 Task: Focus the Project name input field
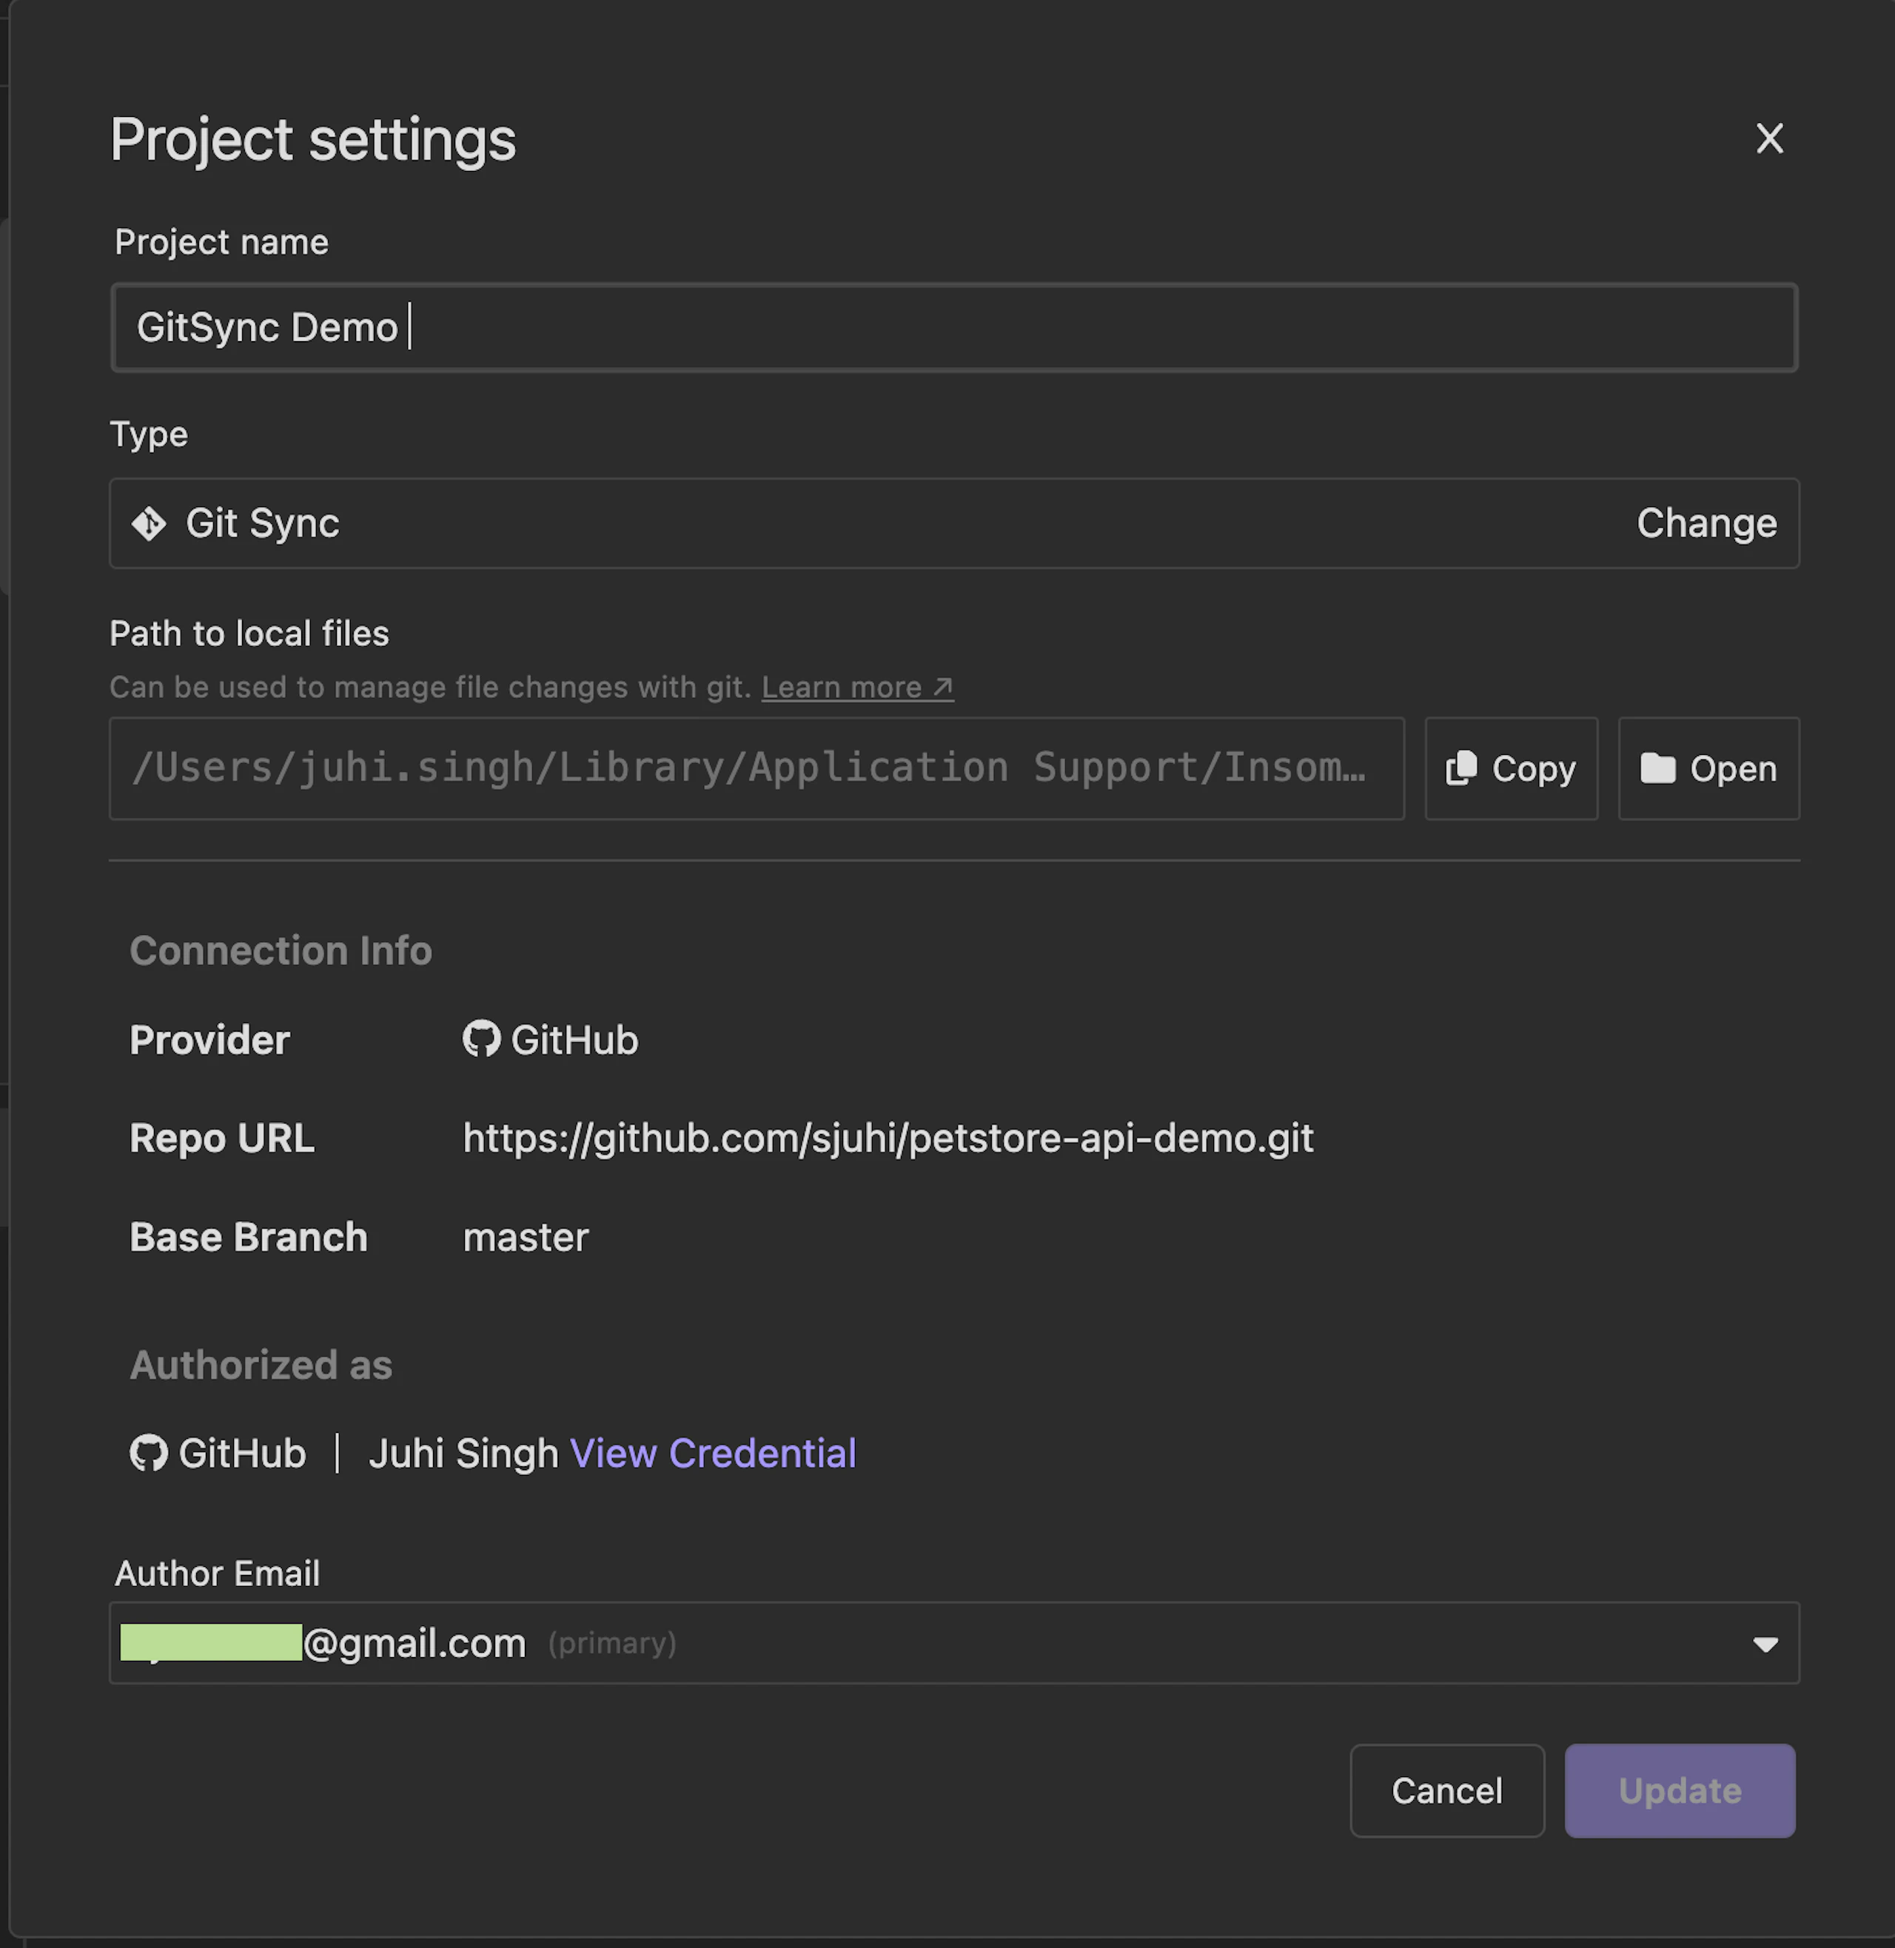coord(953,327)
